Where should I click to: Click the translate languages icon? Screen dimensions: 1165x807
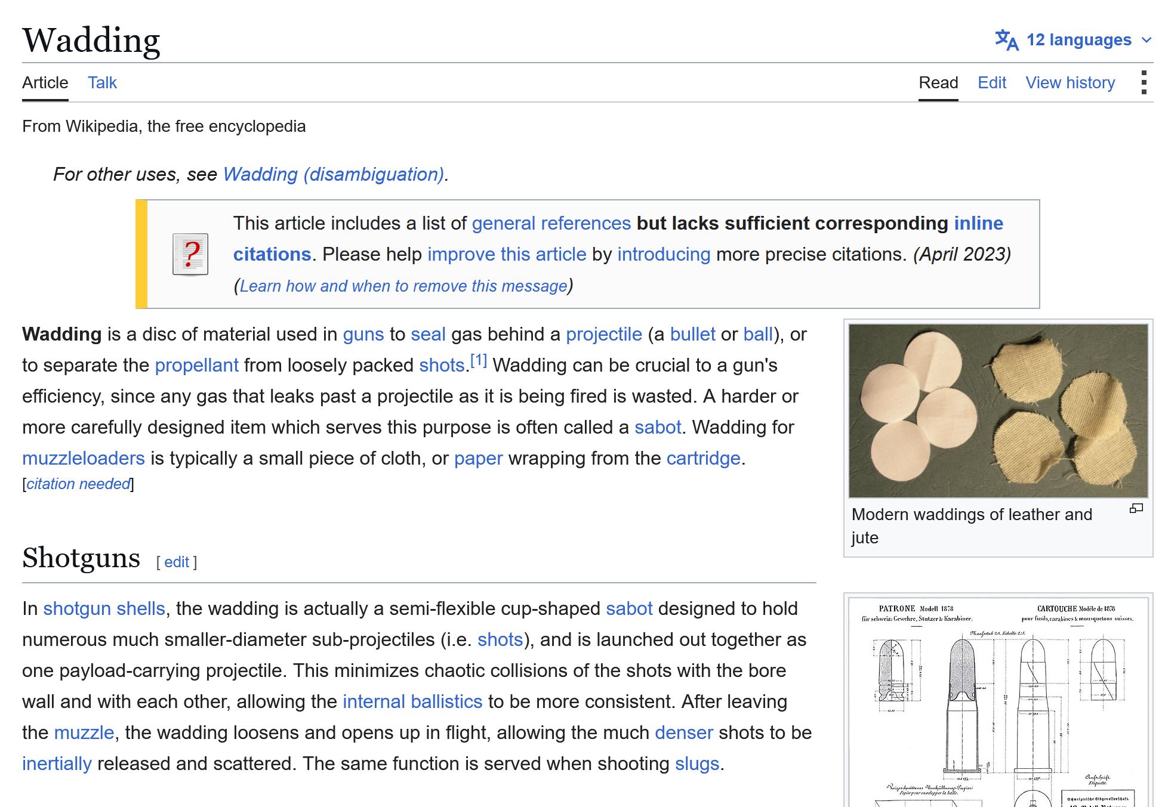tap(1006, 40)
